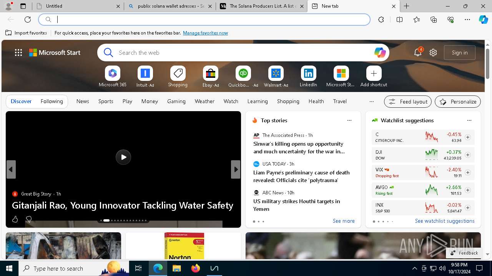Screen dimensions: 492x276
Task: Open the Shopping shortcut
Action: (178, 77)
